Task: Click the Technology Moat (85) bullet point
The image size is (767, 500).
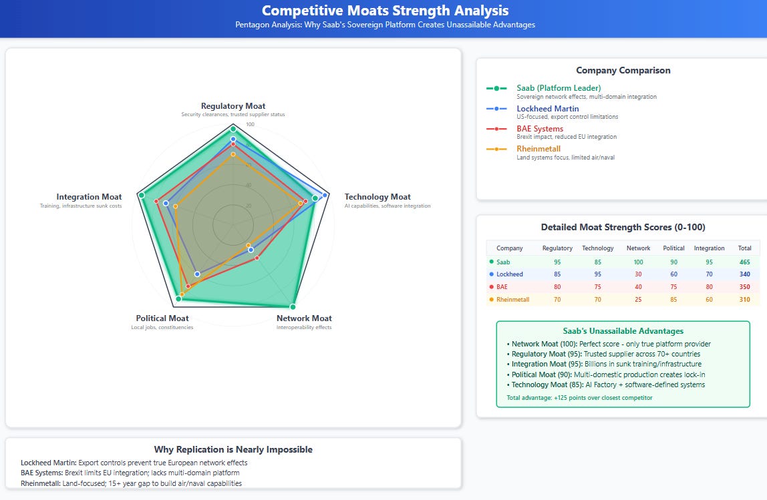Action: point(605,385)
